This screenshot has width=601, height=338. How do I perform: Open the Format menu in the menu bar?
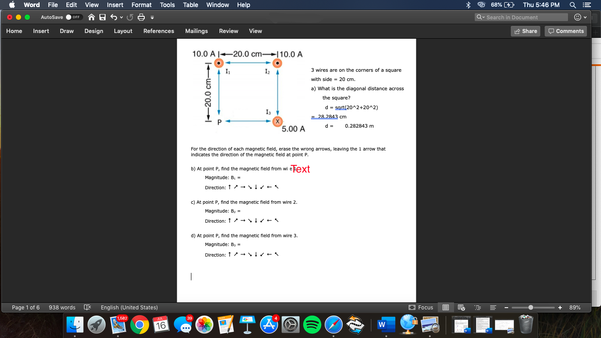141,5
